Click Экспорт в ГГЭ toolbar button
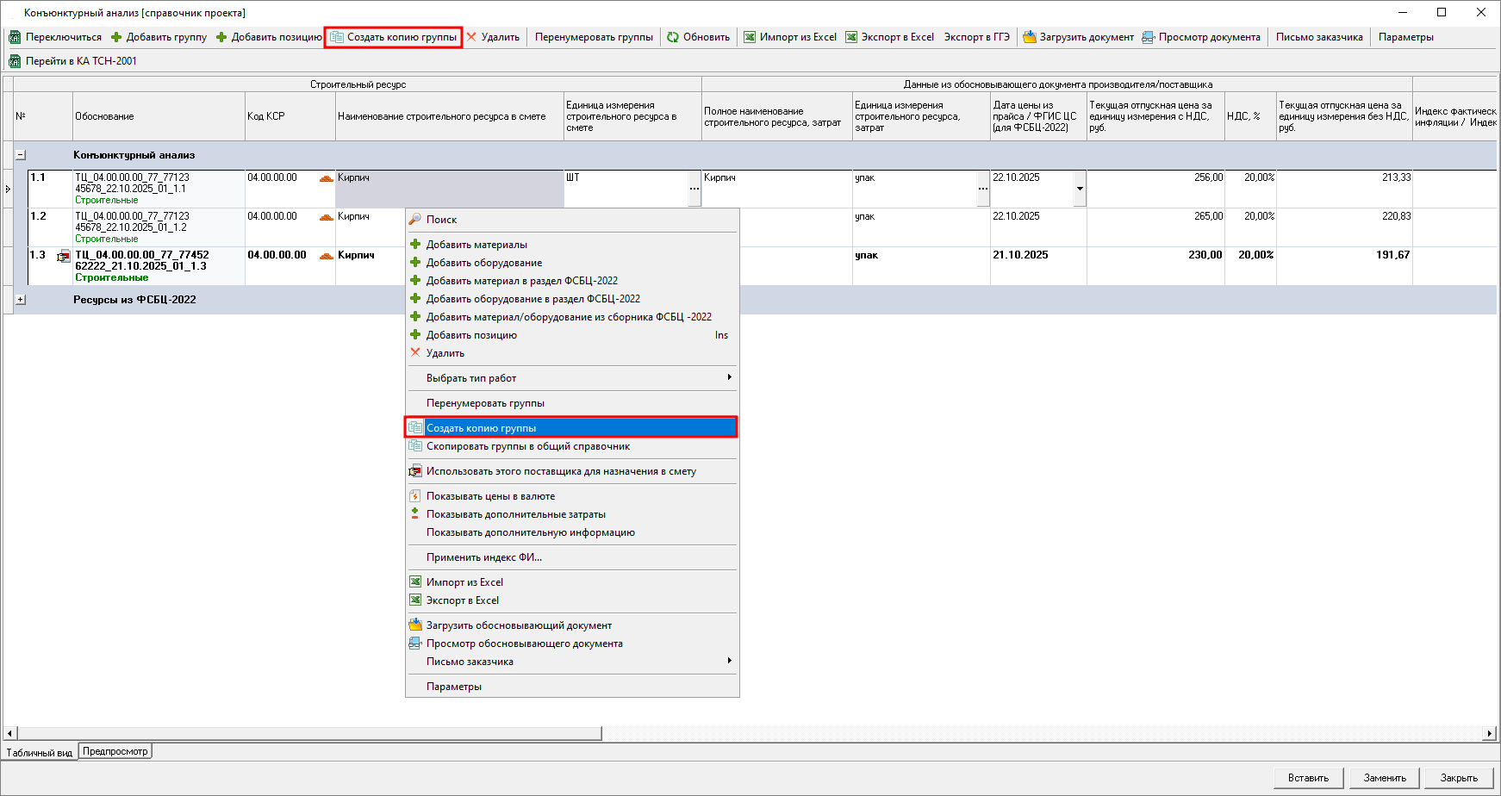 click(x=976, y=37)
